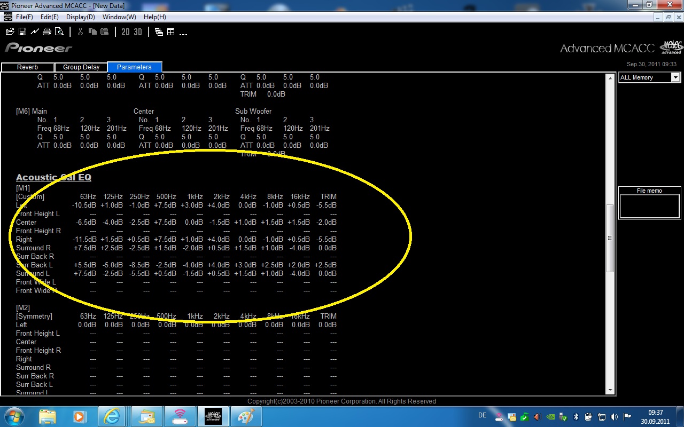This screenshot has height=427, width=684.
Task: Expand the ALL Memory dropdown
Action: [675, 77]
